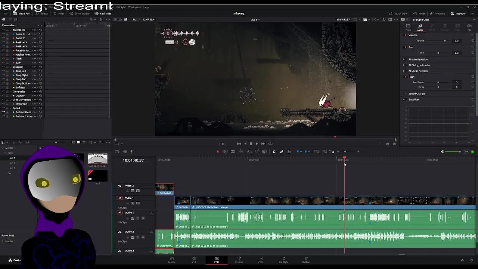Viewport: 478px width, 269px height.
Task: Click the Cents value field
Action: point(457,87)
